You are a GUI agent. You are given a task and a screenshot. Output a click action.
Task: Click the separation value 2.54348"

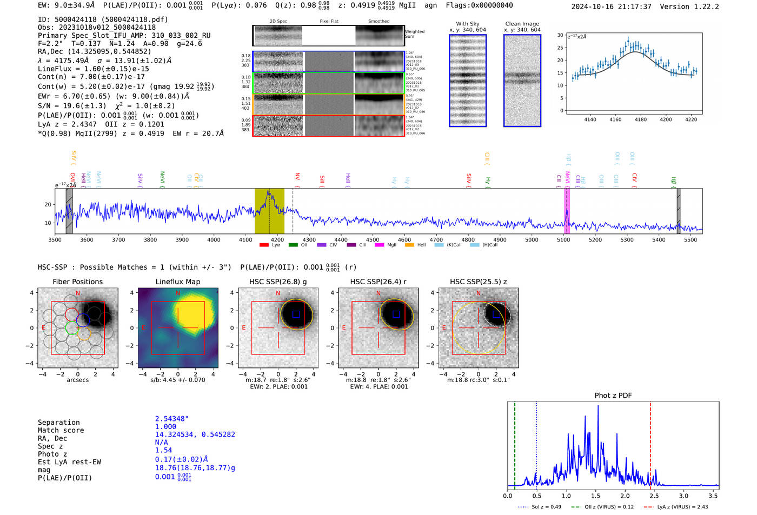pyautogui.click(x=172, y=419)
